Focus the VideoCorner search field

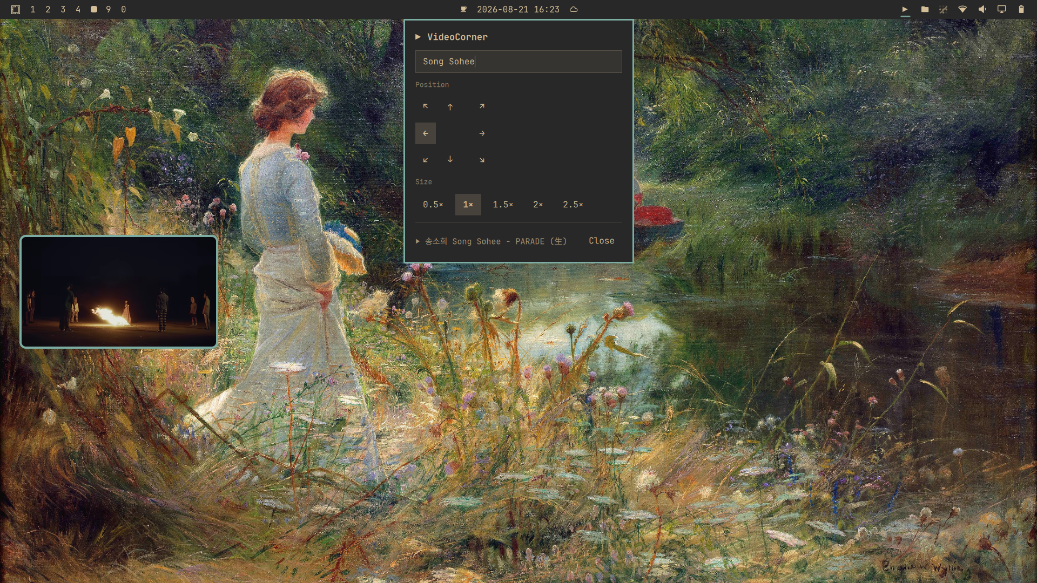tap(518, 62)
